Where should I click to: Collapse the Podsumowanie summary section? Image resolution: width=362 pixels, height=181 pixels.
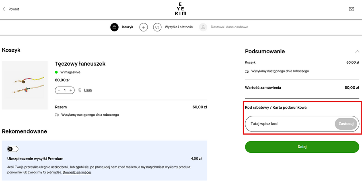pos(357,52)
